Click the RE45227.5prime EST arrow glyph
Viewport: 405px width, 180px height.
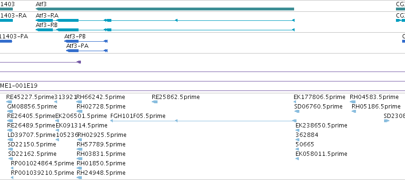click(10, 102)
